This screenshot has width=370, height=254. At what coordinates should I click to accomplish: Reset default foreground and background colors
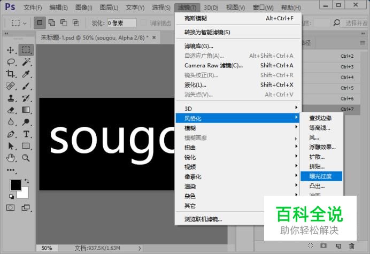[11, 196]
